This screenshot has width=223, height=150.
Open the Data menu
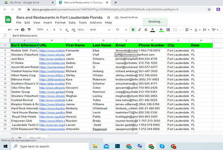point(72,23)
